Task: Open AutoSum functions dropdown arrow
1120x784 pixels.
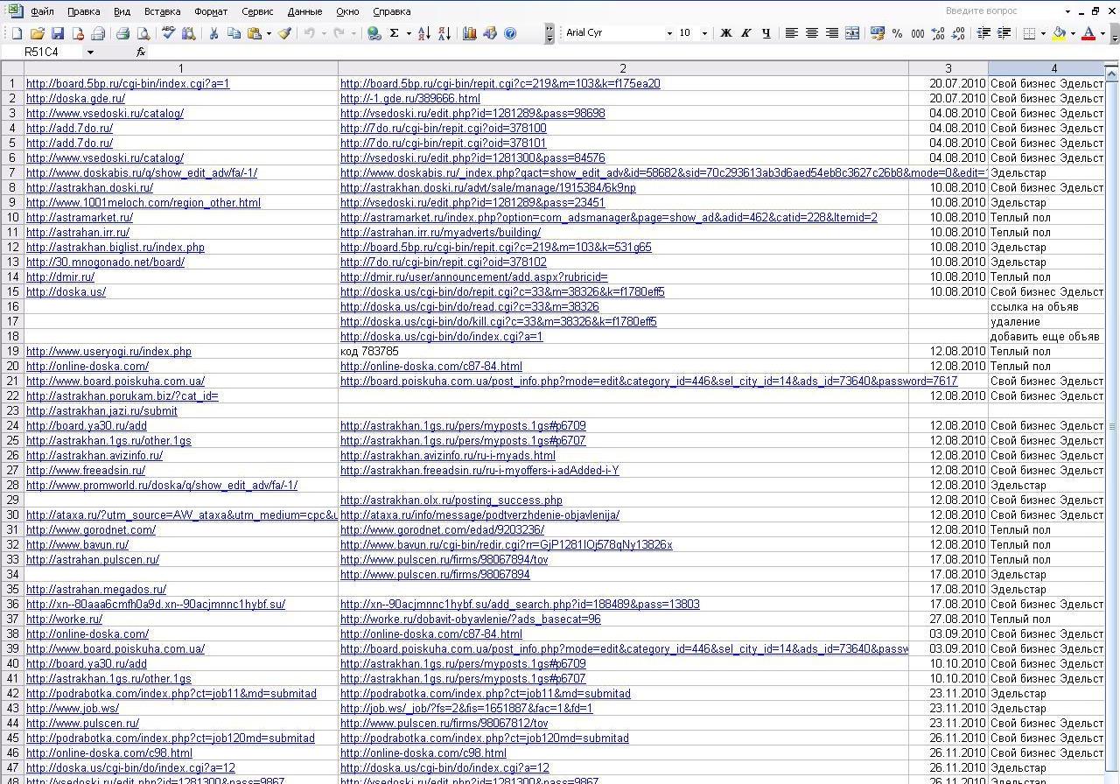Action: point(409,33)
